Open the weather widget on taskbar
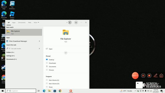The height and width of the screenshot is (93, 165). point(126,91)
